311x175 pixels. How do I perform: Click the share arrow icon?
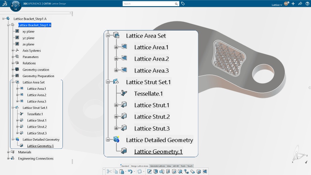click(x=300, y=4)
